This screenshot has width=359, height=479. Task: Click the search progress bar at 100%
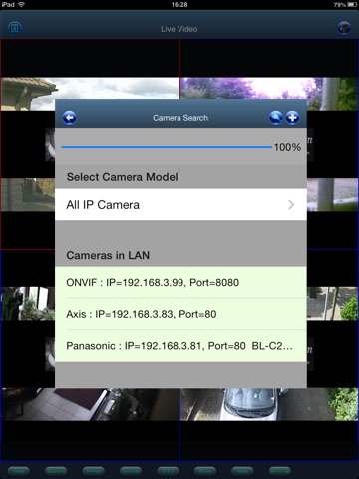coord(167,147)
